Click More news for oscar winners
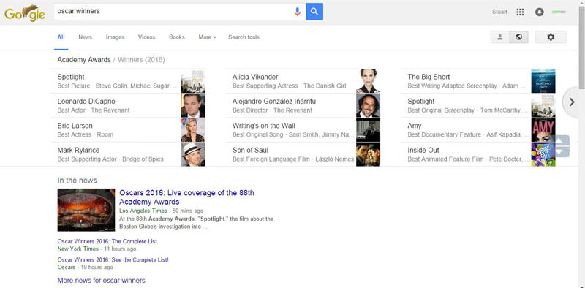Viewport: 585px width, 288px height. point(101,280)
